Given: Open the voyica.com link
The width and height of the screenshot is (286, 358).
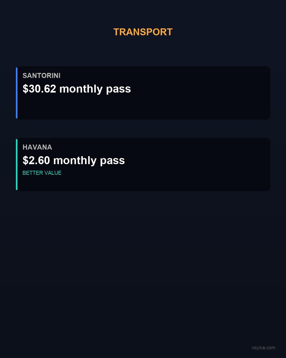Looking at the screenshot, I should [263, 348].
